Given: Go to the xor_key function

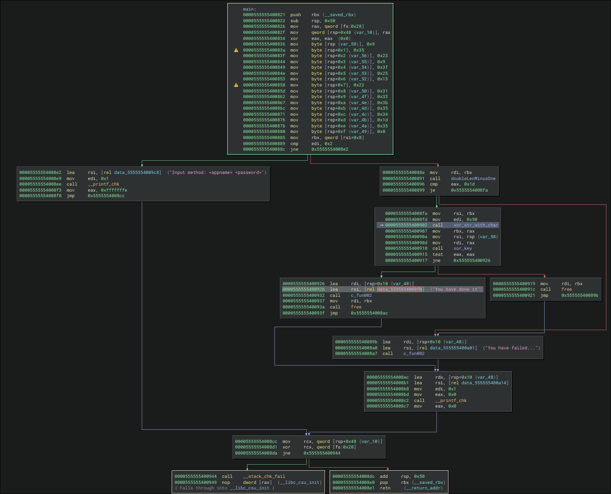Looking at the screenshot, I should [x=463, y=248].
